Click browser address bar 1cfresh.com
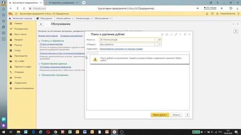Image resolution: width=241 pixels, height=135 pixels. click(x=39, y=8)
